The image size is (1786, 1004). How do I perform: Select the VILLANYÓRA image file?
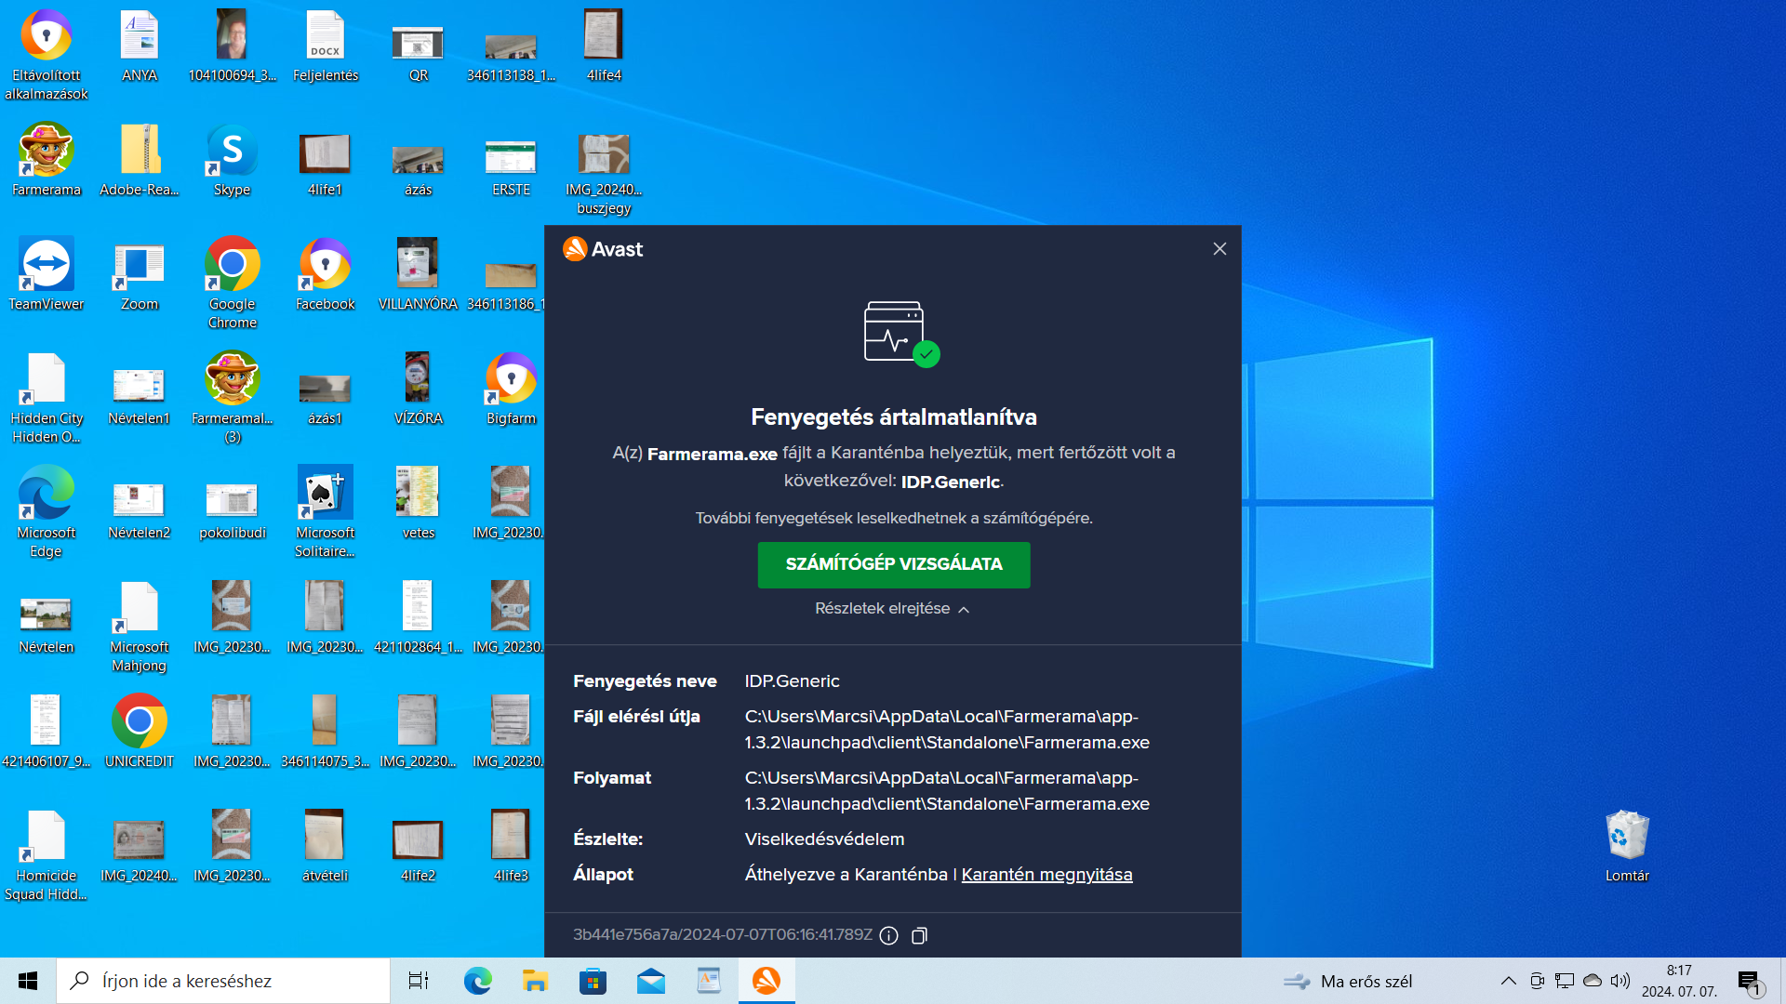pos(418,274)
